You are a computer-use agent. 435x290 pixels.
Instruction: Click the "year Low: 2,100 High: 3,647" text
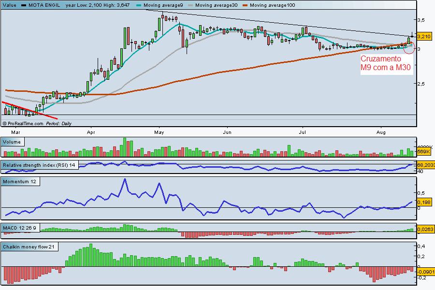pos(98,5)
